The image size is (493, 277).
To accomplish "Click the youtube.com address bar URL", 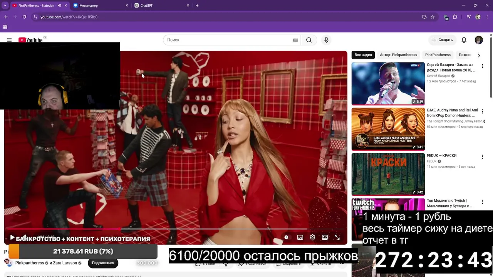I will pyautogui.click(x=69, y=17).
